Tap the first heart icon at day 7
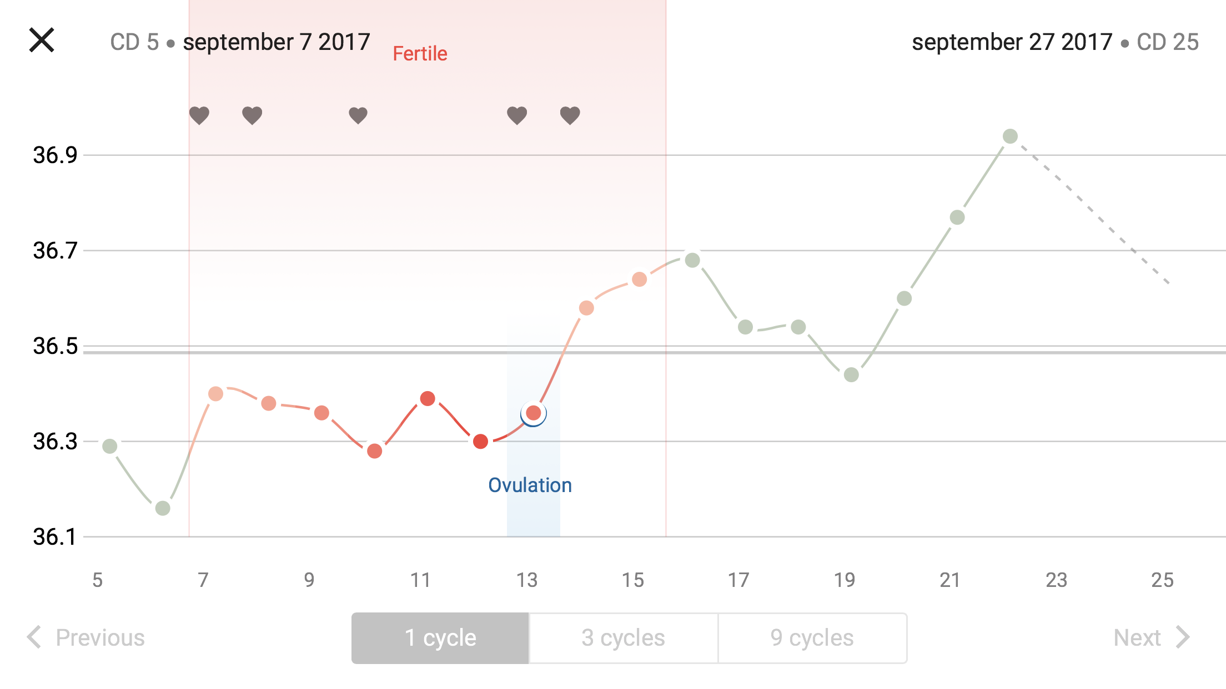Screen dimensions: 1226x689 point(199,115)
